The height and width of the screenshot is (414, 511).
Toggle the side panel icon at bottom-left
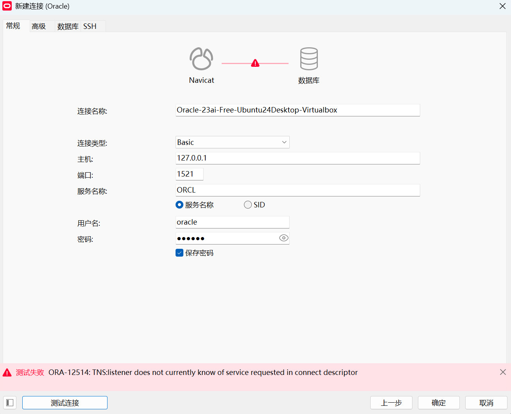click(10, 403)
